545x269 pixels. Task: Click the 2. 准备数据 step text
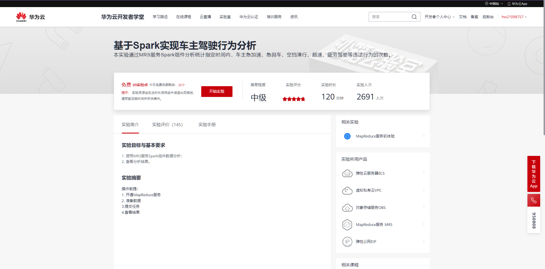[x=131, y=201]
